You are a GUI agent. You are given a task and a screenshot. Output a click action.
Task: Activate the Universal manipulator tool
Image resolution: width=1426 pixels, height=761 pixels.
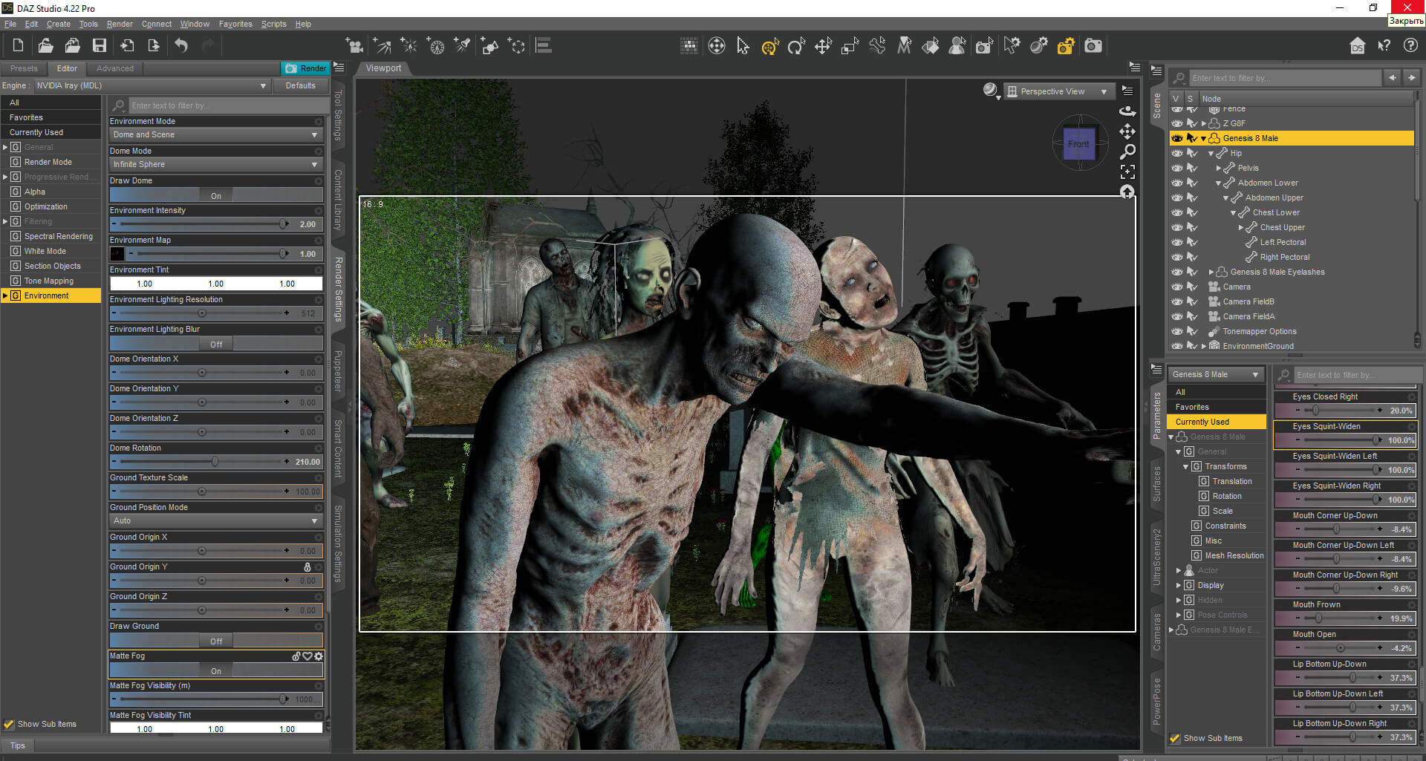pos(769,46)
